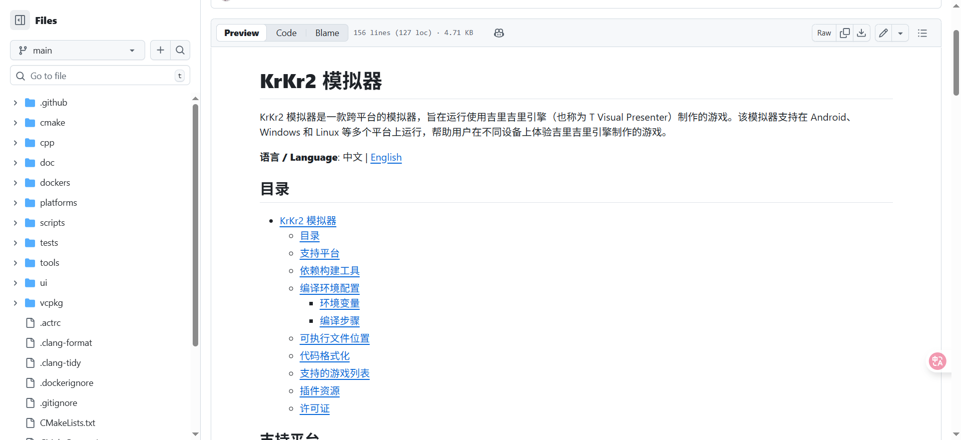This screenshot has height=440, width=961.
Task: Click the search magnifier icon in sidebar
Action: pos(180,50)
